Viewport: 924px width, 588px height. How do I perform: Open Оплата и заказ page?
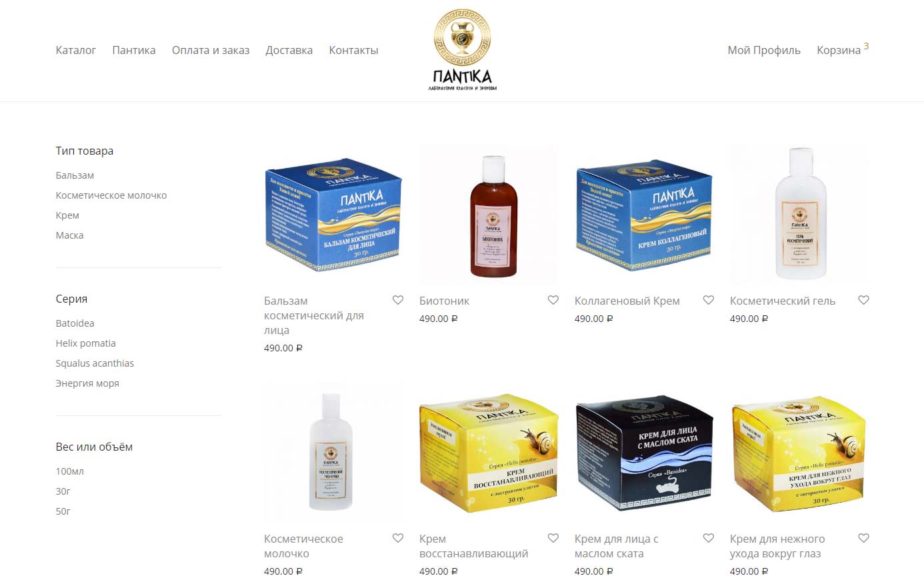211,50
